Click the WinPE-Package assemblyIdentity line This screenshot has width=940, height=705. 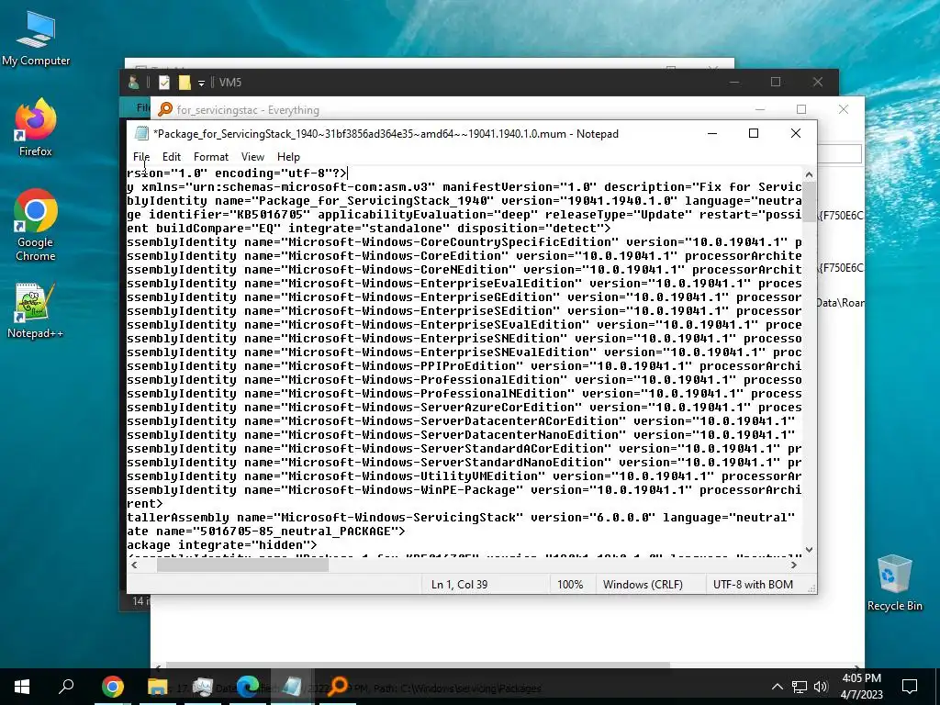(464, 490)
